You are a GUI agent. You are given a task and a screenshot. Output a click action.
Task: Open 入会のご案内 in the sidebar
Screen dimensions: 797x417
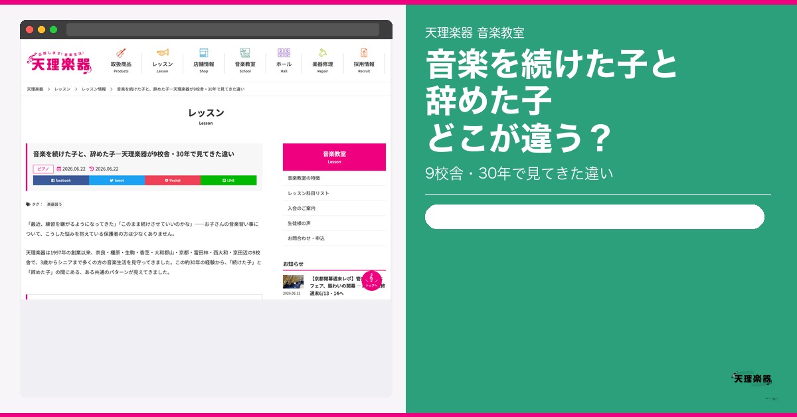pyautogui.click(x=334, y=208)
